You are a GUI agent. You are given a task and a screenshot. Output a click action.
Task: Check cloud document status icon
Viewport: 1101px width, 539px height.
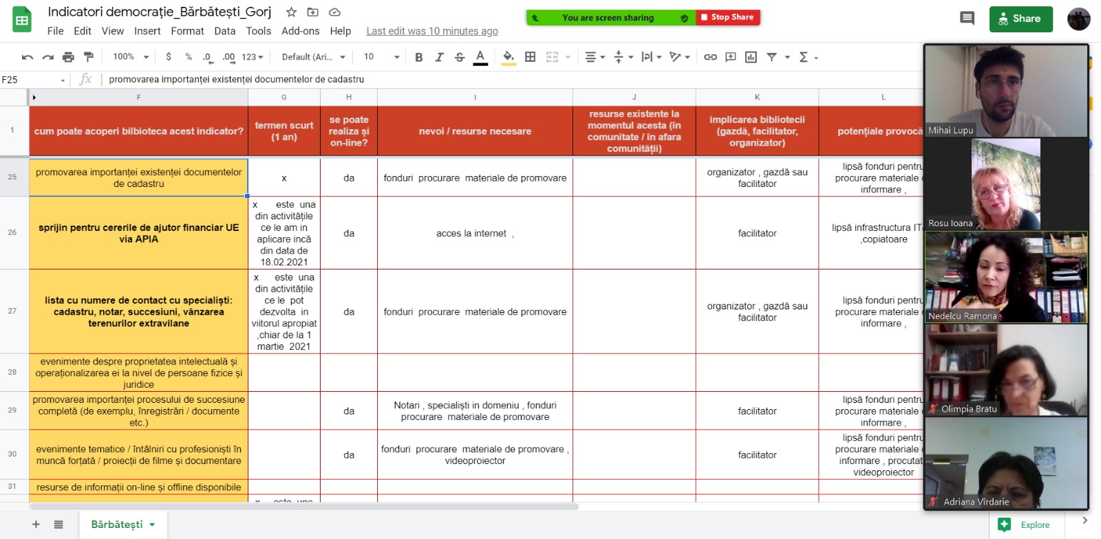point(334,12)
